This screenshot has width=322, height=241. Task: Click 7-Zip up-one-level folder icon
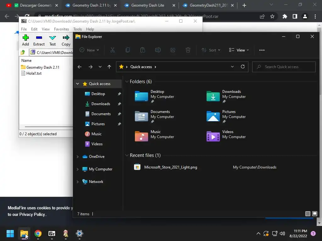coord(23,52)
